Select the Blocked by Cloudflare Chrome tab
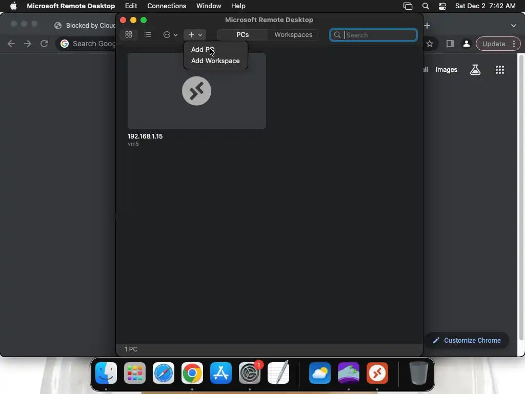 click(x=85, y=26)
